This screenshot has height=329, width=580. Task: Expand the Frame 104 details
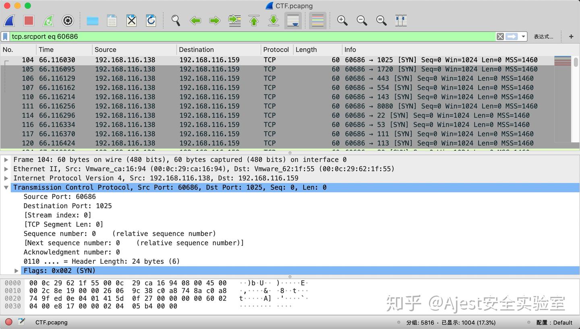(x=6, y=159)
